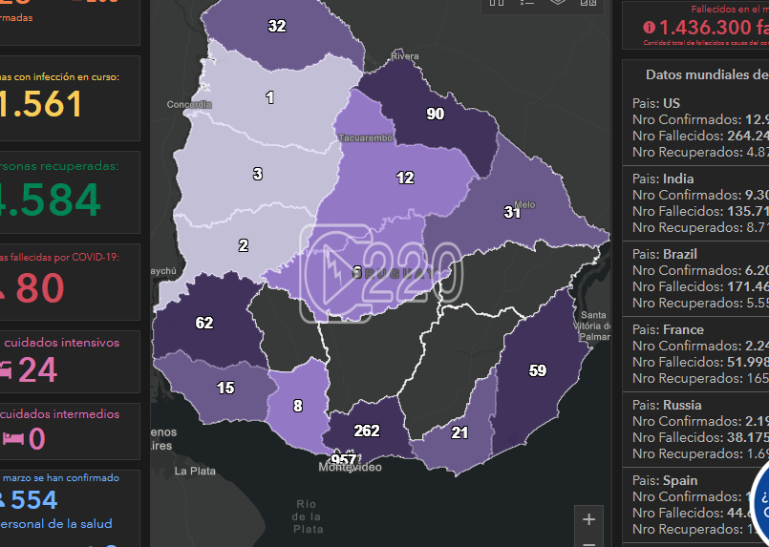This screenshot has height=547, width=769.
Task: Click the recovered count 4.584
Action: pyautogui.click(x=50, y=200)
